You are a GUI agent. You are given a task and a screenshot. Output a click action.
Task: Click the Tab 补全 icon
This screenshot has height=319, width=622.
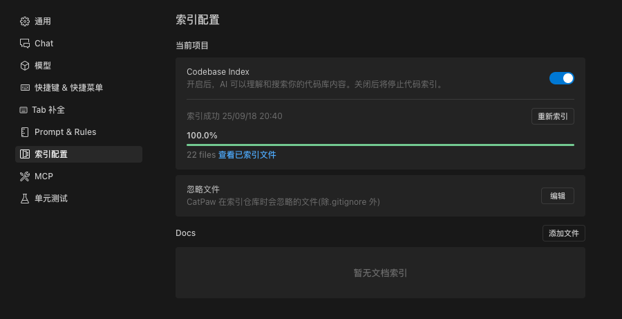25,110
